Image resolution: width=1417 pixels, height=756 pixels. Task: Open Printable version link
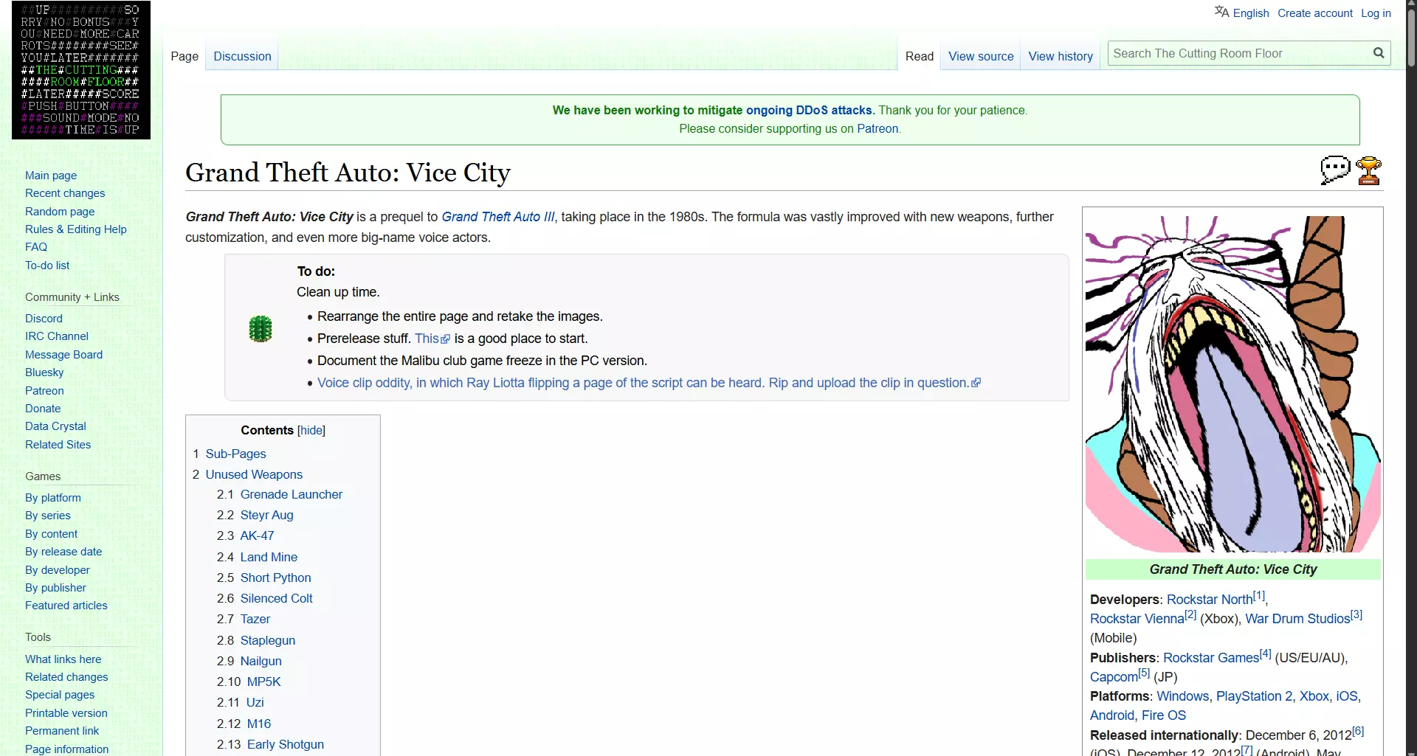[x=66, y=713]
